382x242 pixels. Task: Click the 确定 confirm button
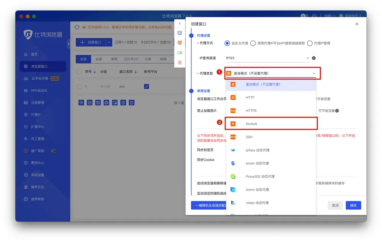click(353, 205)
